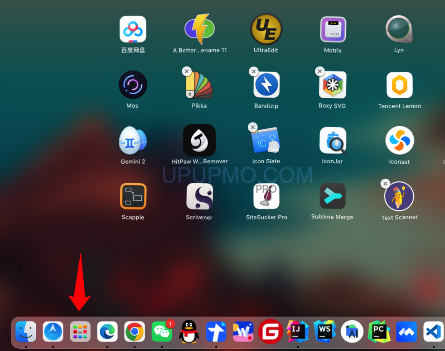
Task: Open Android Studio in the Dock
Action: (x=352, y=332)
